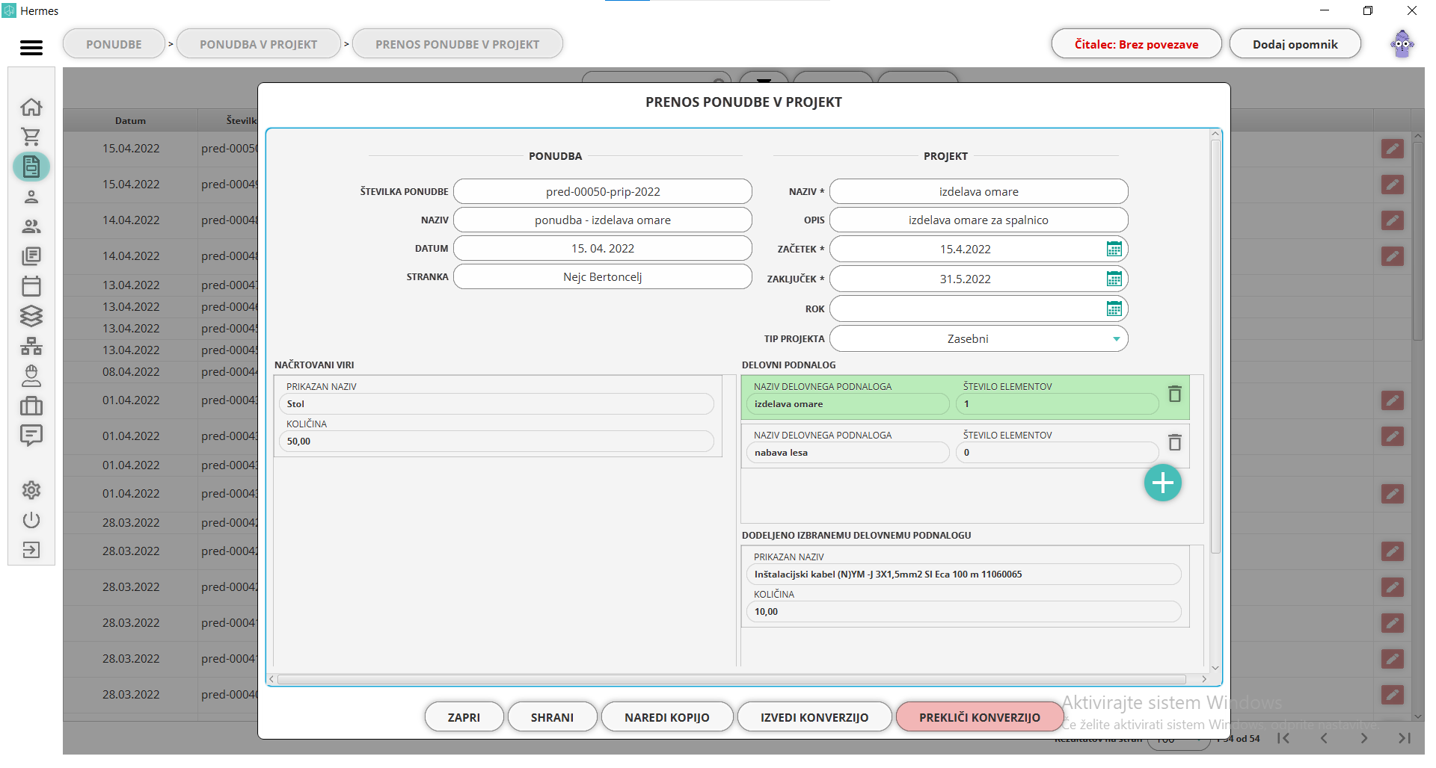This screenshot has width=1436, height=768.
Task: Click the KOLIČINA 10,00 field
Action: (963, 612)
